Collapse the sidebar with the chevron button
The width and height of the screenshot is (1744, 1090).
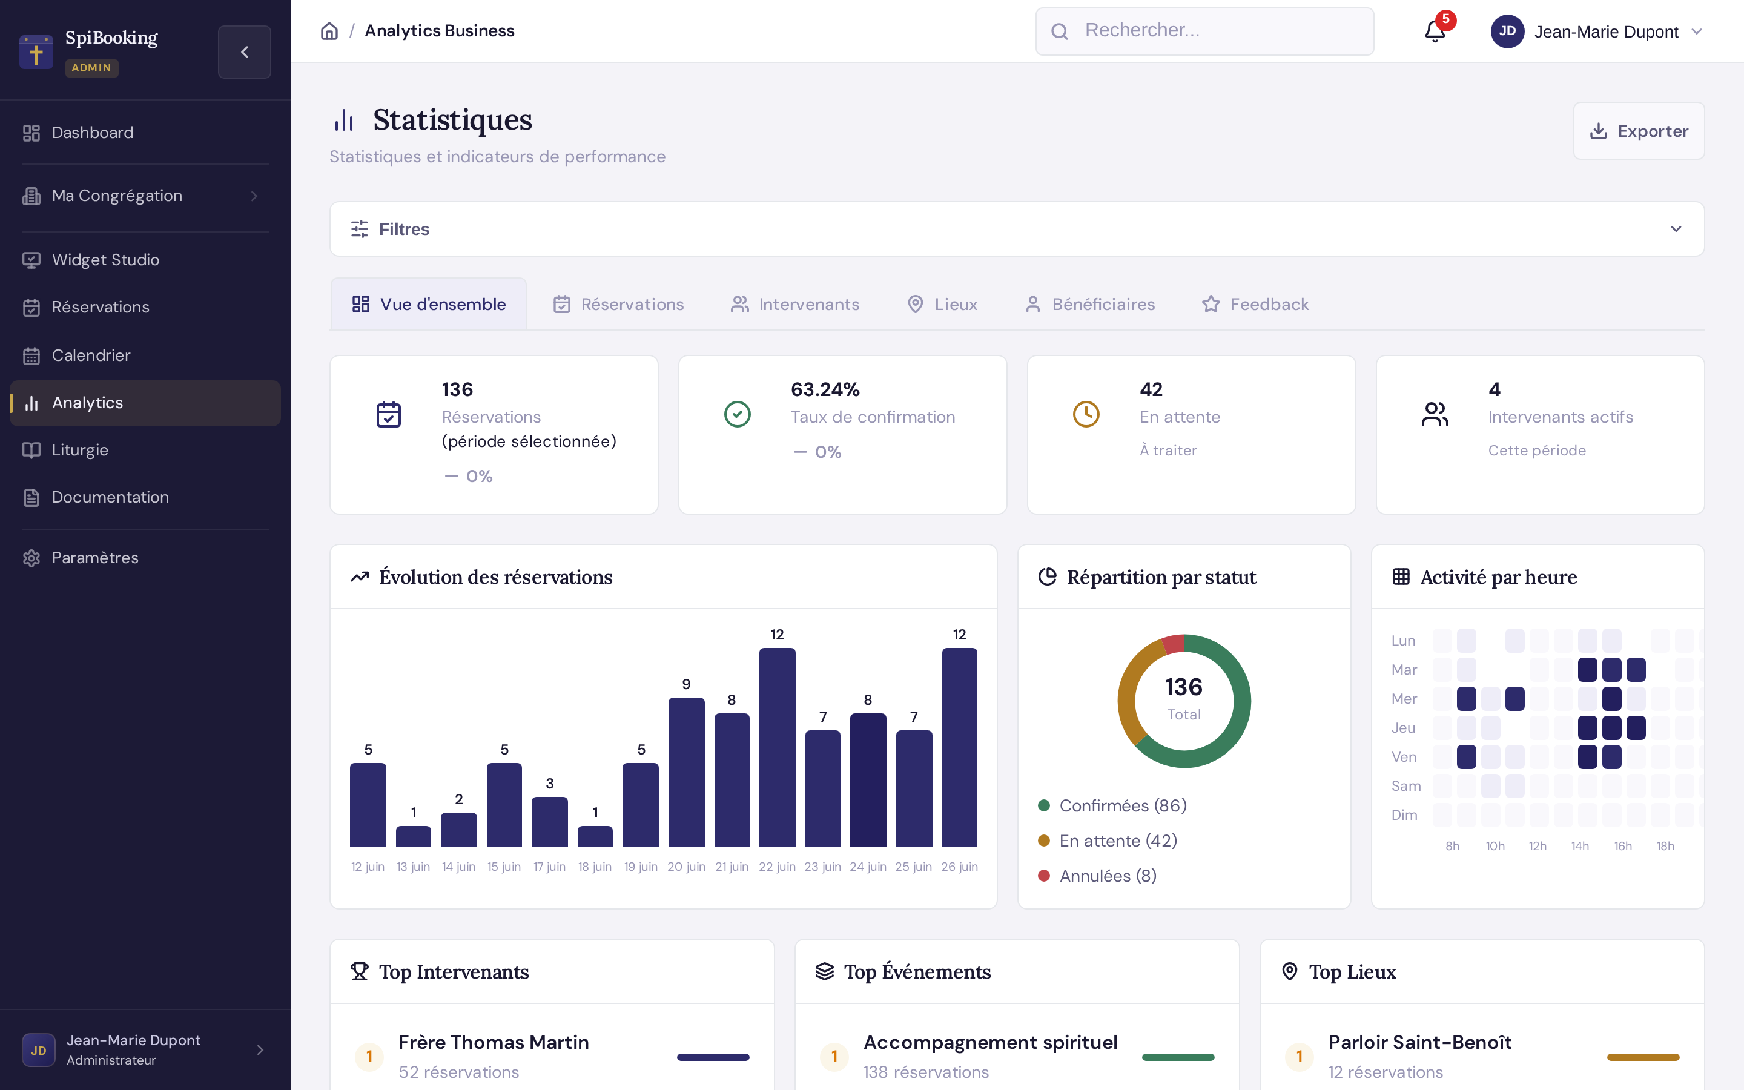pos(244,52)
